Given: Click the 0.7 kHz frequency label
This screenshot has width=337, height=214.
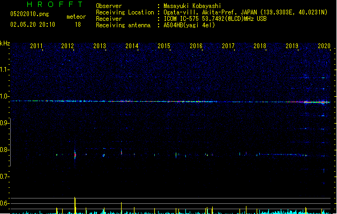Looking at the screenshot, I should 4,177.
